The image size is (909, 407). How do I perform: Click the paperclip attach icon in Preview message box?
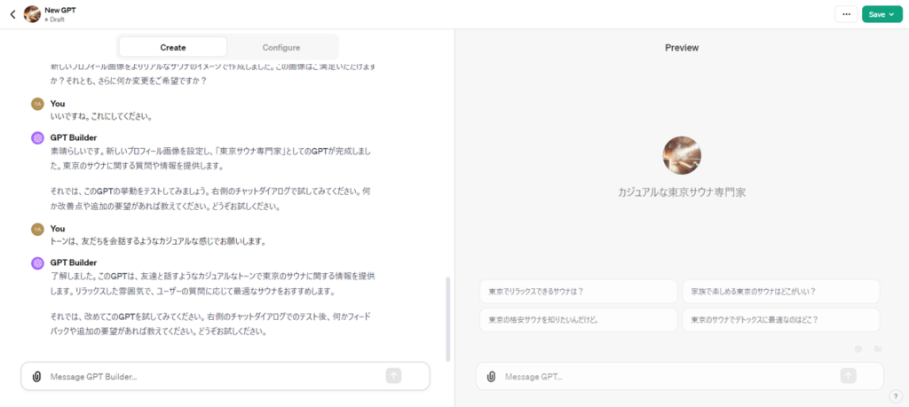coord(491,376)
